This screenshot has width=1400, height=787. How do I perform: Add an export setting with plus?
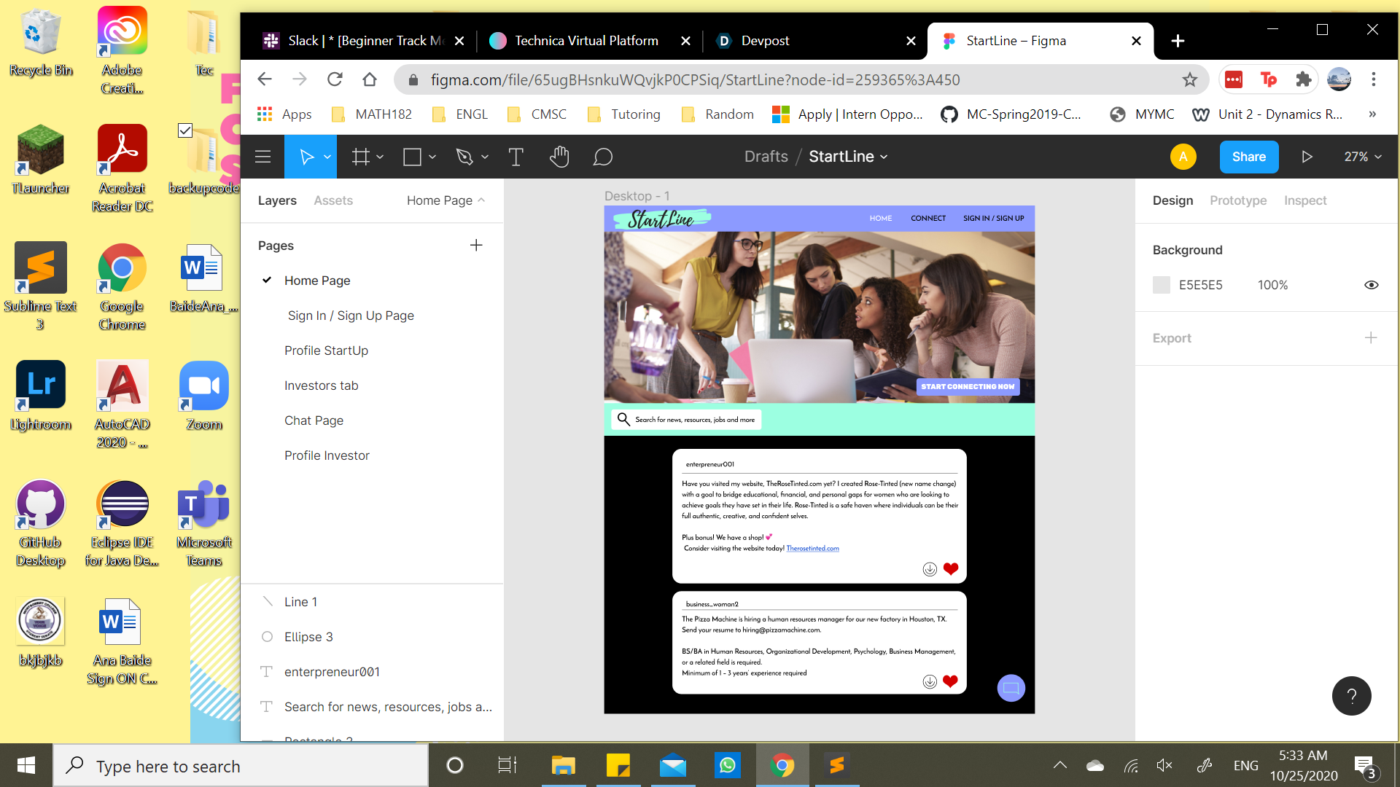pyautogui.click(x=1371, y=338)
